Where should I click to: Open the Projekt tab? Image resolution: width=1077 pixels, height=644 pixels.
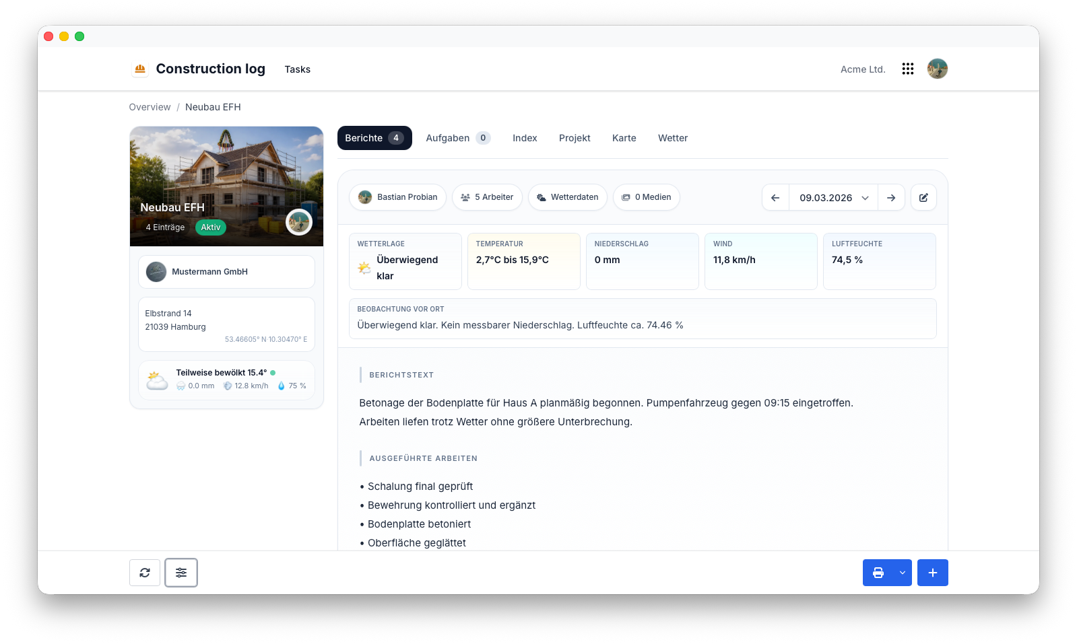point(575,138)
